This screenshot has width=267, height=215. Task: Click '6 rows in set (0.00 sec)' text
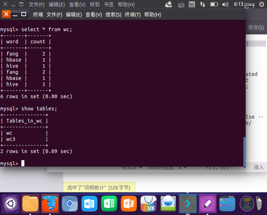(x=36, y=97)
